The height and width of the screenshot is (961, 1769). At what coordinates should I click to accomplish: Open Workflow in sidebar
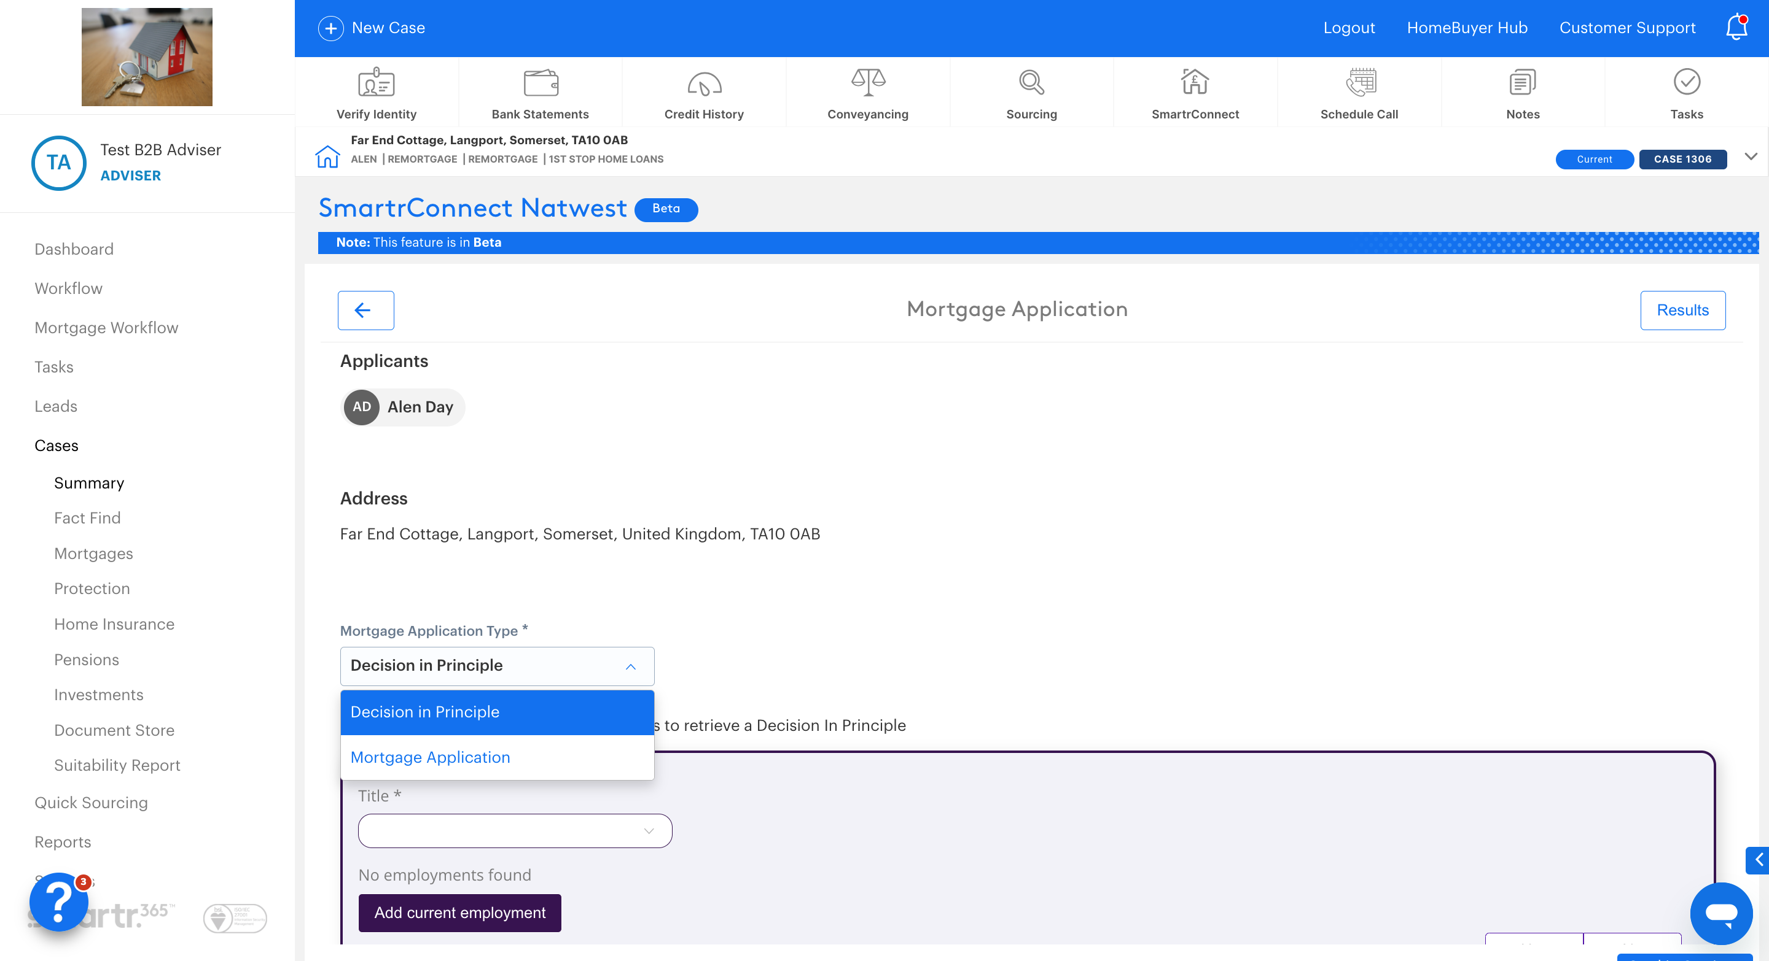69,288
